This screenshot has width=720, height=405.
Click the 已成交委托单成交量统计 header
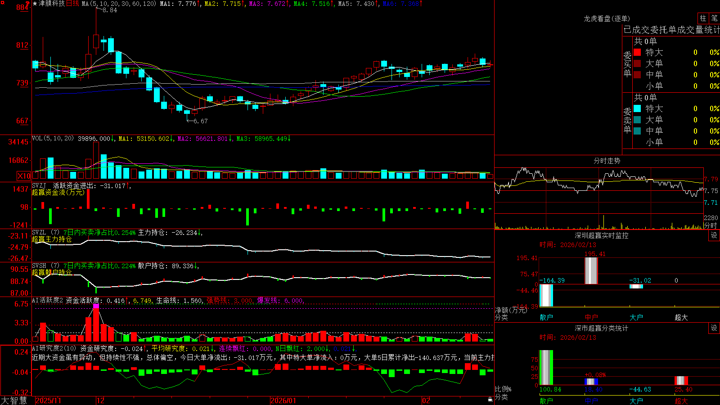[x=671, y=30]
